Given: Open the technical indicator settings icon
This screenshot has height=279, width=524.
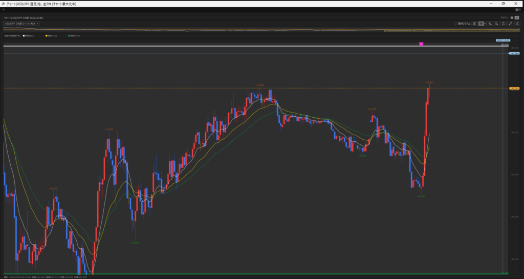Looking at the screenshot, I should pos(517,24).
